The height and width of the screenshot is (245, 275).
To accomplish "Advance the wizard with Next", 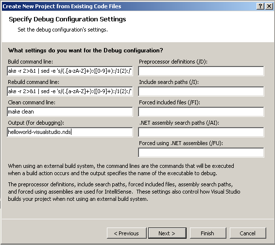I will coord(167,233).
